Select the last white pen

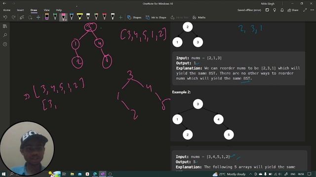(x=113, y=16)
